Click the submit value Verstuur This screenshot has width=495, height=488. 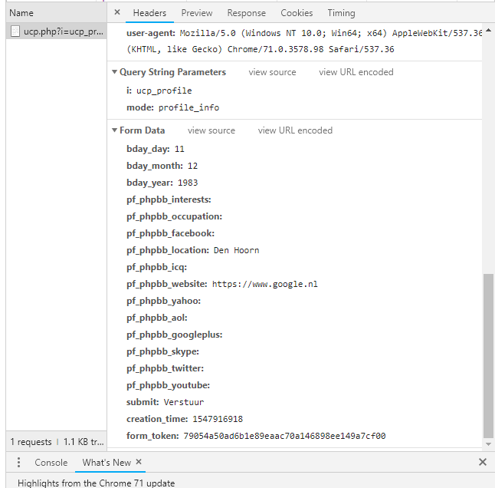point(184,402)
